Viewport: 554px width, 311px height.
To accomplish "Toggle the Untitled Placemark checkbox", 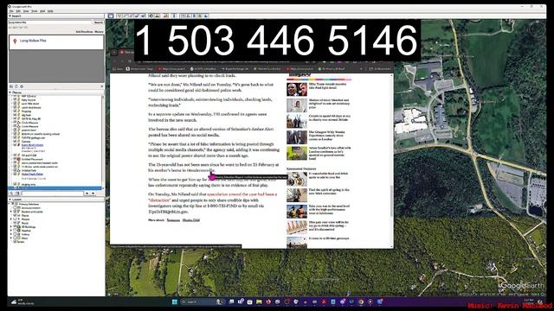I will [x=15, y=159].
